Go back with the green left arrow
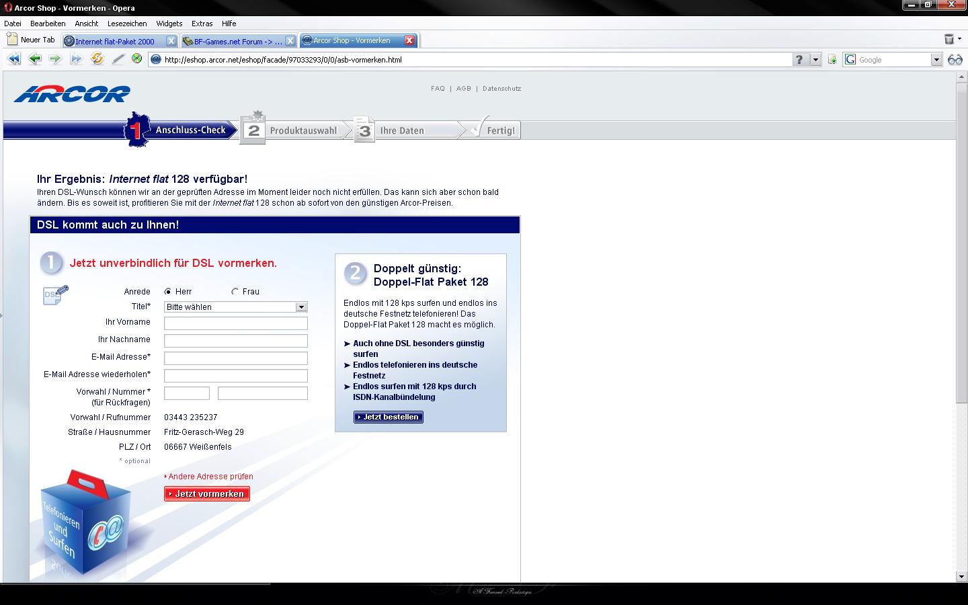Image resolution: width=968 pixels, height=605 pixels. tap(35, 59)
